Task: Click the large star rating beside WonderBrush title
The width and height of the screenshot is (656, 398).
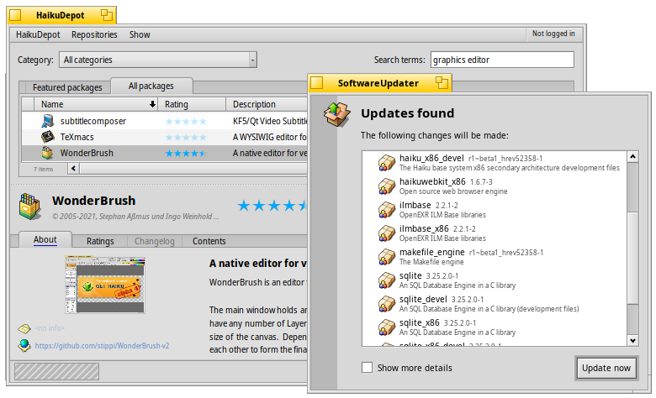Action: click(x=272, y=206)
